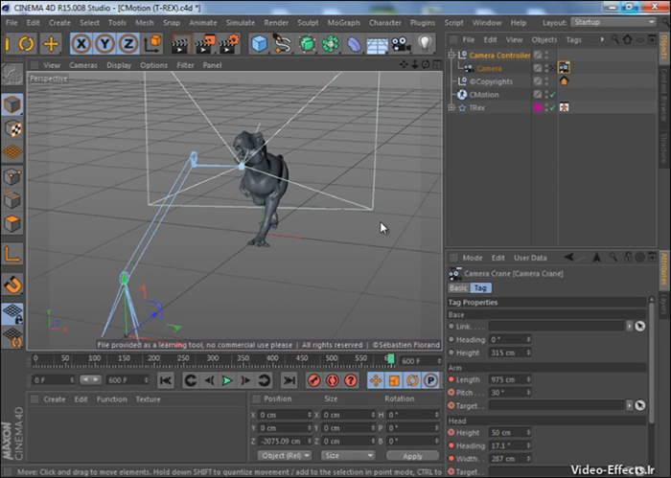Go to end of animation

(x=289, y=380)
